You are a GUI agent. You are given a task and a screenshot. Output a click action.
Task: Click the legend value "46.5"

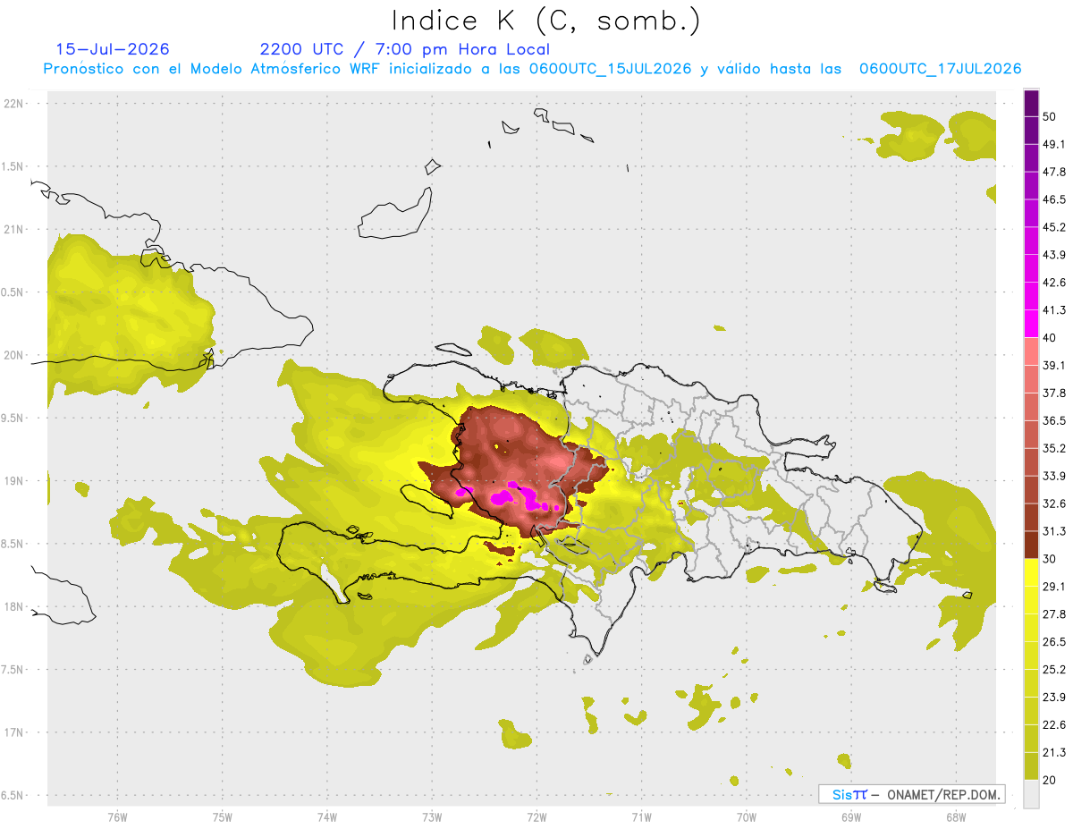point(1053,199)
